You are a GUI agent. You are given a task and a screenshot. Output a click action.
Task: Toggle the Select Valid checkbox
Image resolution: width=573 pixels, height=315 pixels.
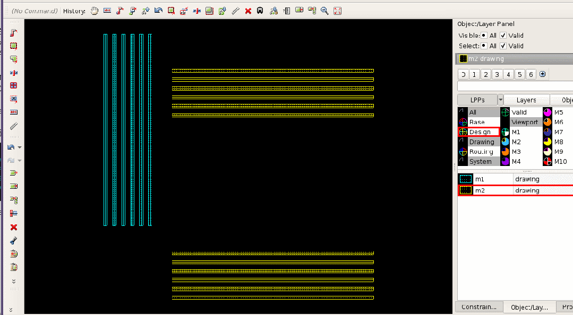click(503, 46)
